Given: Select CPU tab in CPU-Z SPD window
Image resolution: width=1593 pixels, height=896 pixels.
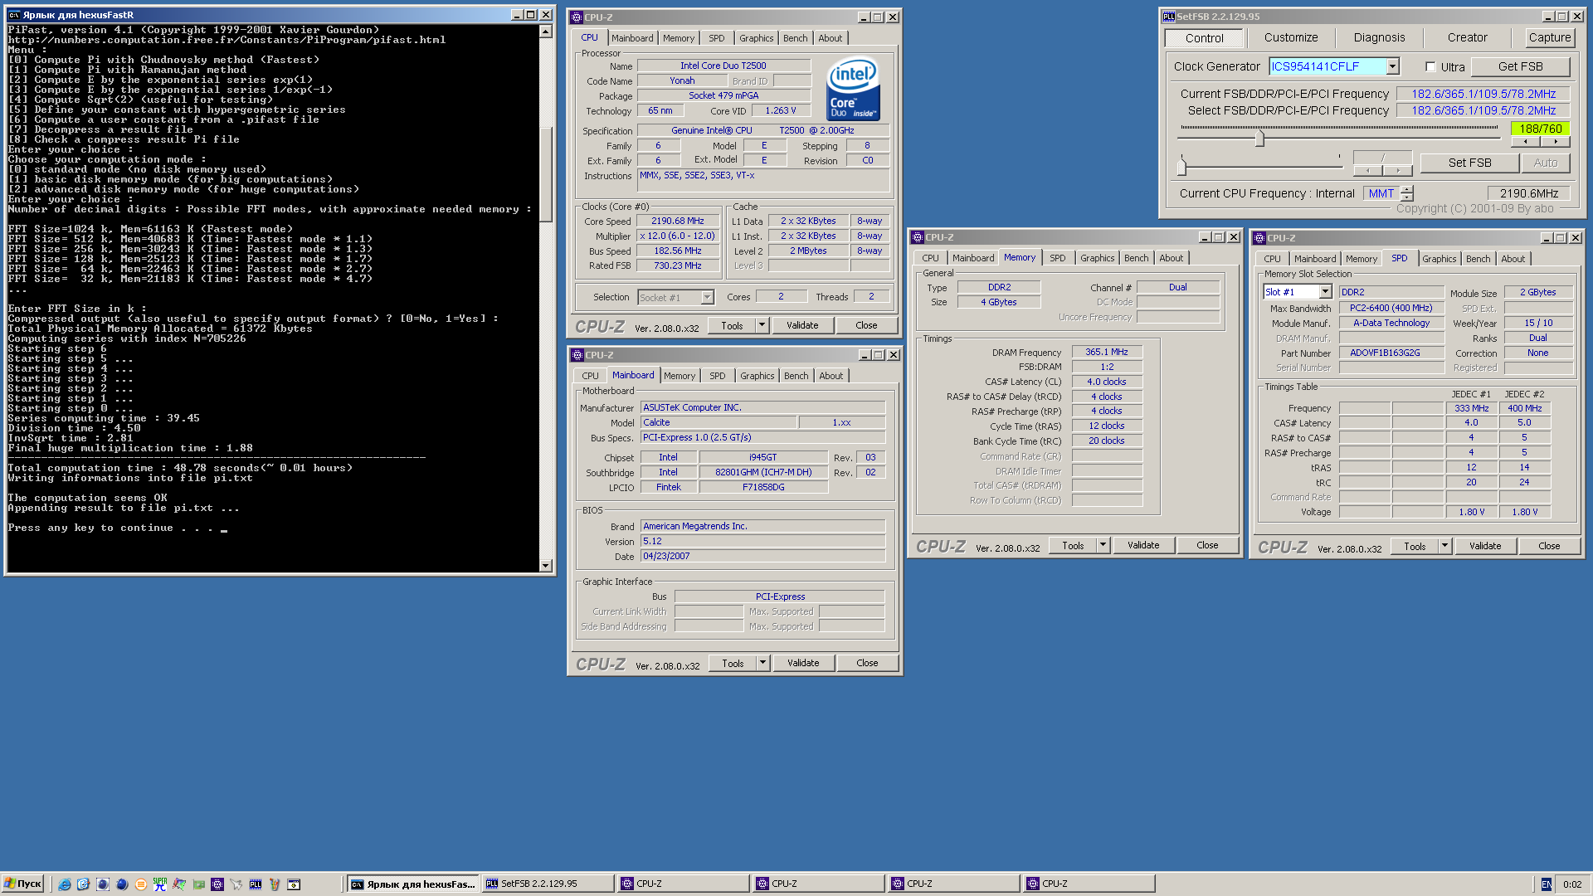Looking at the screenshot, I should pyautogui.click(x=1272, y=259).
